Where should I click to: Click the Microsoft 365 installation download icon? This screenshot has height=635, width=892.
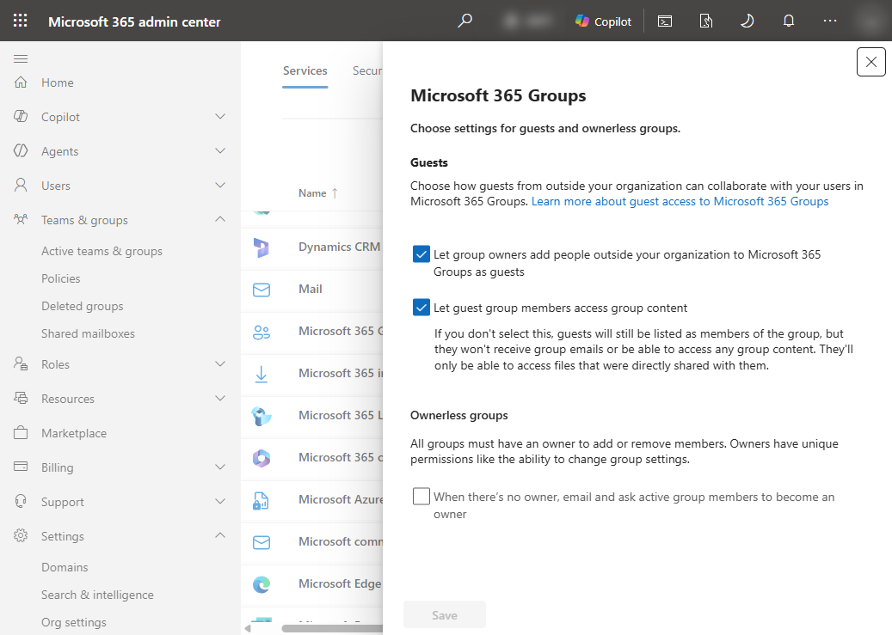tap(261, 374)
